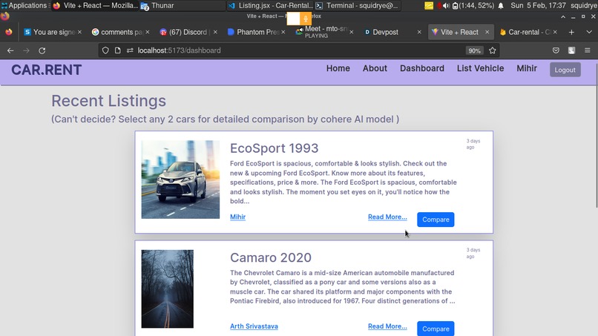Open Read More for EcoSport 1993
The image size is (598, 336).
387,217
